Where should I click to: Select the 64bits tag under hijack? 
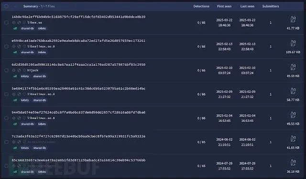25,76
